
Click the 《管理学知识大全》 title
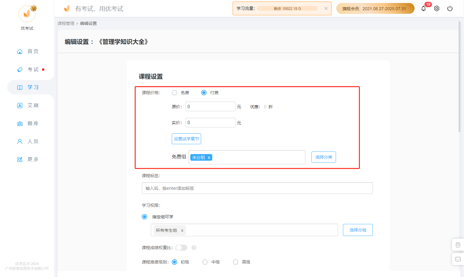pyautogui.click(x=123, y=42)
